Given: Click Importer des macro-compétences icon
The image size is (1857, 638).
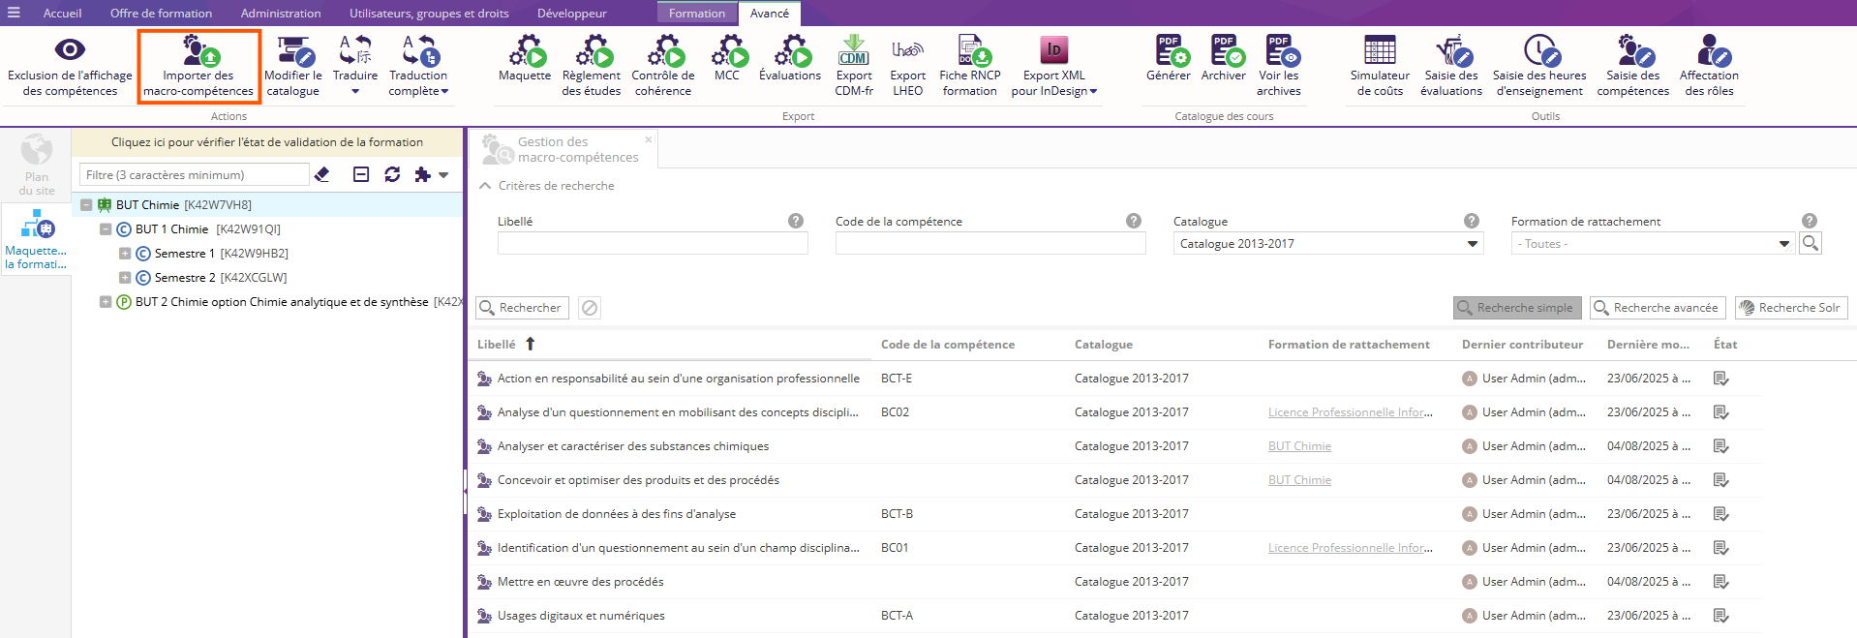Looking at the screenshot, I should [x=199, y=50].
